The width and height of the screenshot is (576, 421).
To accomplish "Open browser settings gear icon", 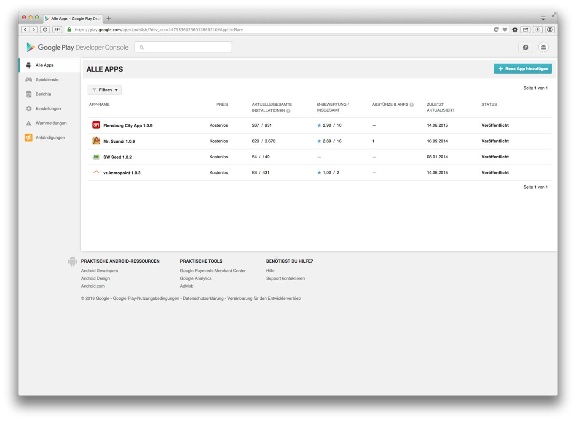I will pyautogui.click(x=514, y=29).
